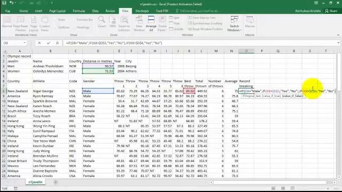Screen dimensions: 342x192
Task: Confirm formula with the checkmark icon
Action: (49, 43)
